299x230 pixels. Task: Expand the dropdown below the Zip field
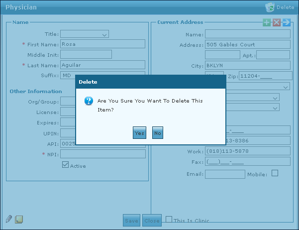pyautogui.click(x=285, y=87)
